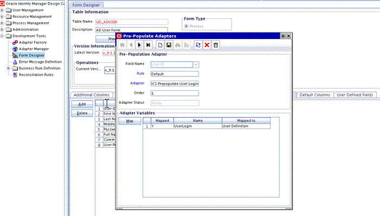Open Error Message Definition in the tree
This screenshot has width=380, height=216.
pos(40,62)
